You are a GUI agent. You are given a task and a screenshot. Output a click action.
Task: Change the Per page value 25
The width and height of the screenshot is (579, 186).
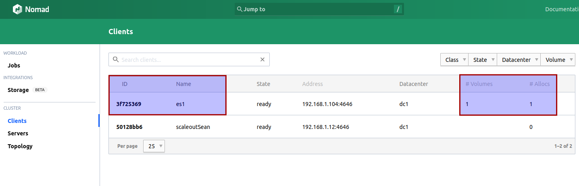click(x=154, y=146)
